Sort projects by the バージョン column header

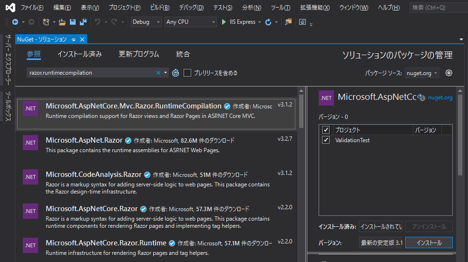click(x=427, y=130)
